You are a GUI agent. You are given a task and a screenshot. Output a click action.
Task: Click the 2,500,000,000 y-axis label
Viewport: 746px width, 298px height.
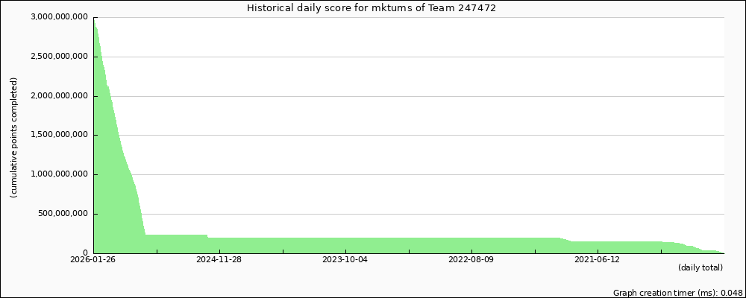(x=60, y=57)
